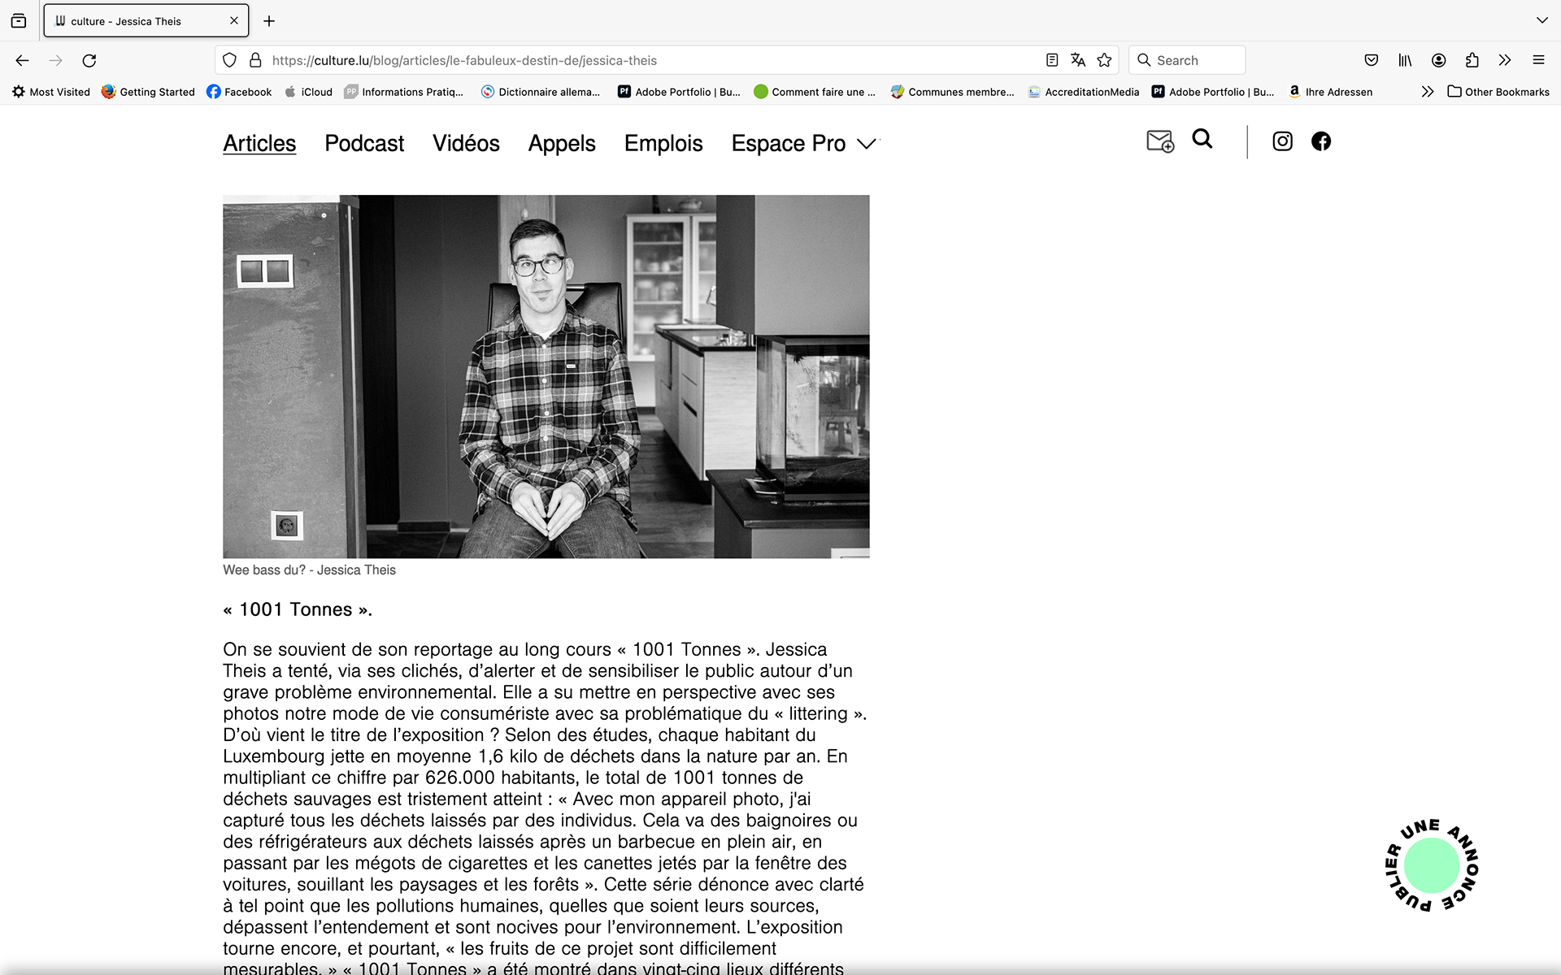Go to the Vidéos section
The height and width of the screenshot is (975, 1561).
[466, 144]
